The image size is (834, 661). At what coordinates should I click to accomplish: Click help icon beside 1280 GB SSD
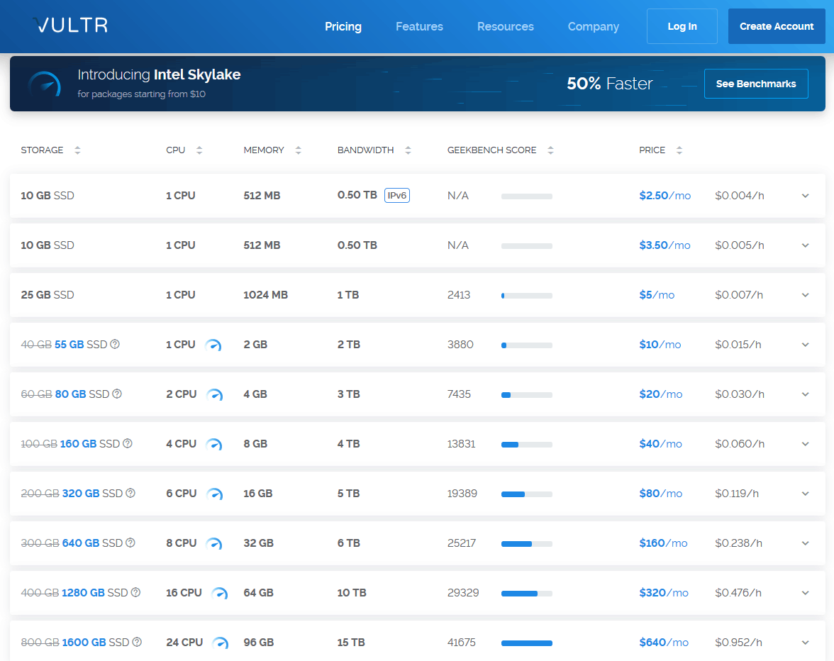[x=135, y=592]
